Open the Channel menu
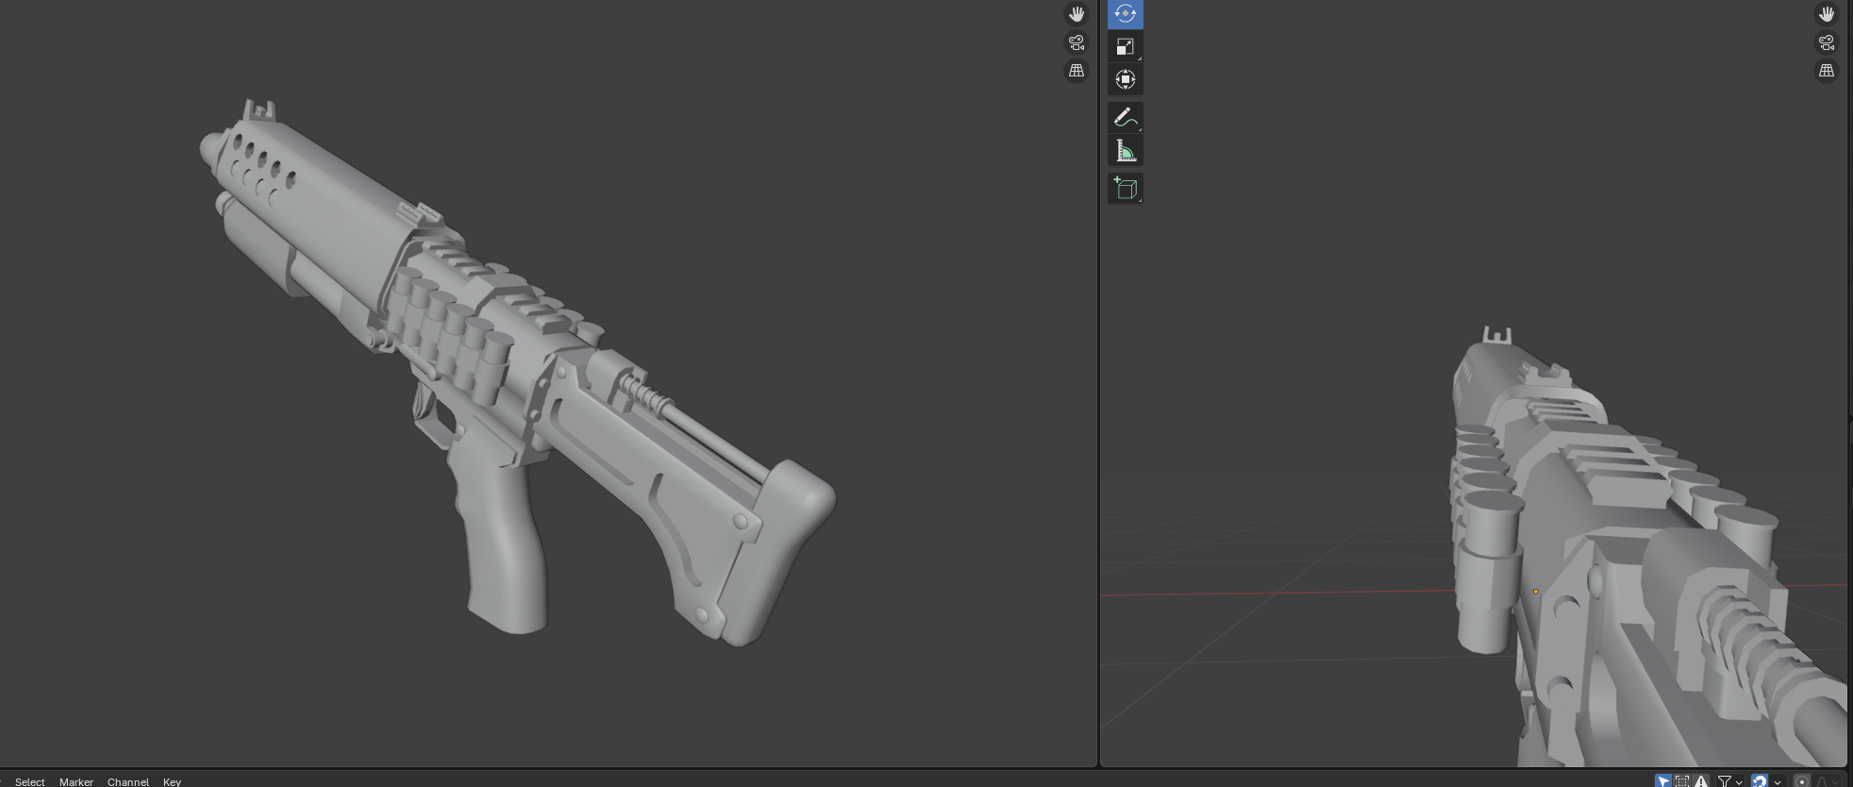This screenshot has width=1853, height=787. [128, 781]
